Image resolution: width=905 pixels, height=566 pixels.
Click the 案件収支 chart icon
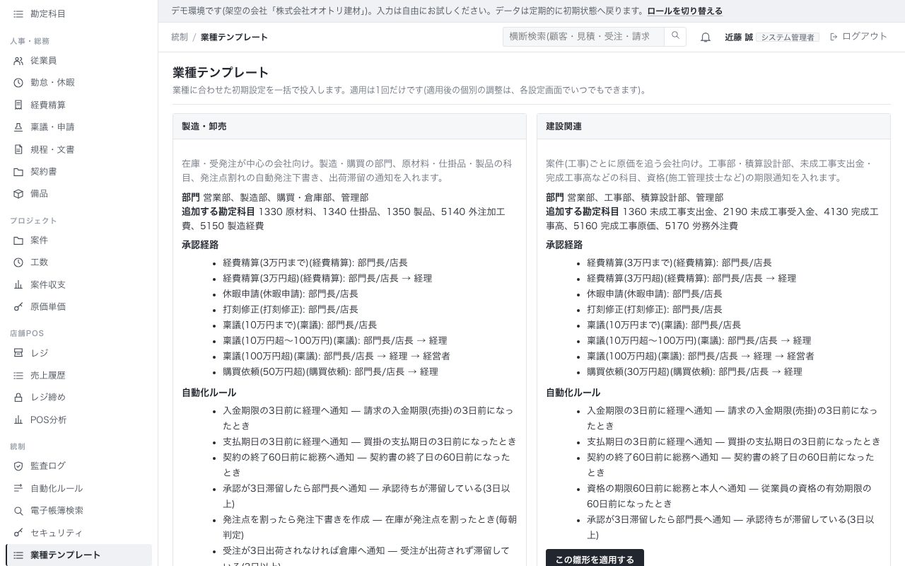click(18, 284)
